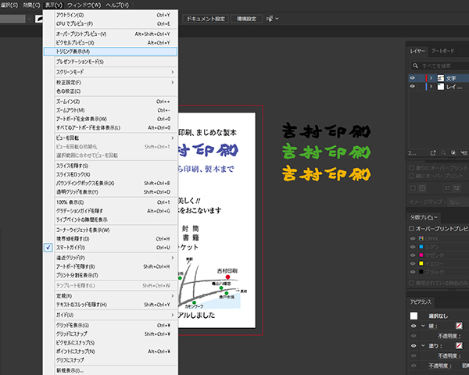Expand the 文字 layer chevron
The height and width of the screenshot is (375, 469).
tap(431, 78)
